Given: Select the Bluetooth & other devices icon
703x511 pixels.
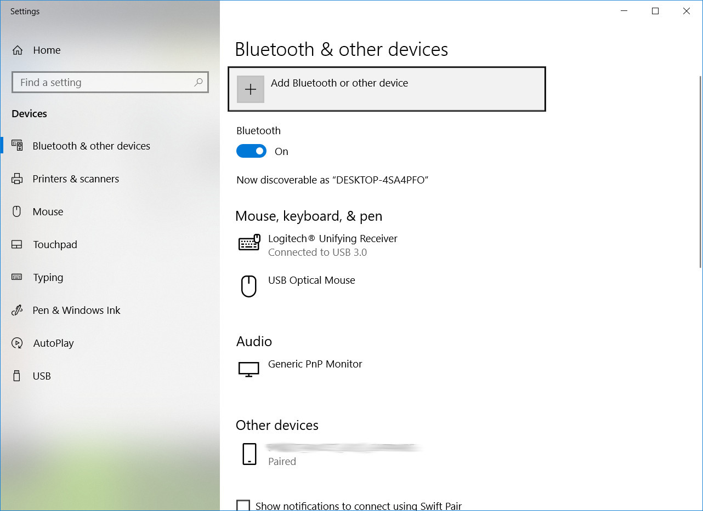Looking at the screenshot, I should pyautogui.click(x=17, y=145).
